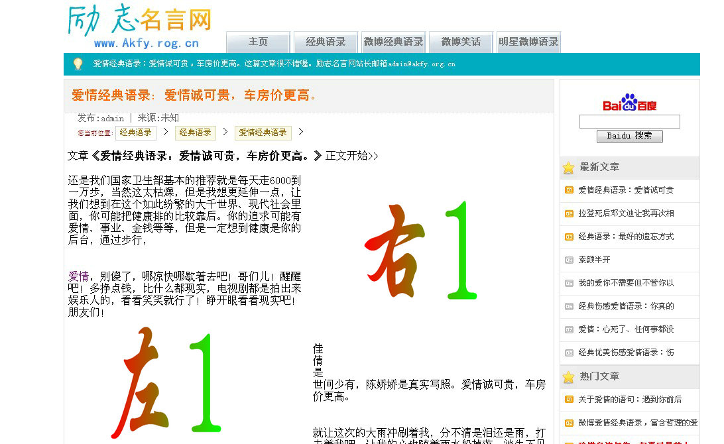This screenshot has width=724, height=444.
Task: Open article 爱情：心死了、任何事都没
Action: point(626,329)
